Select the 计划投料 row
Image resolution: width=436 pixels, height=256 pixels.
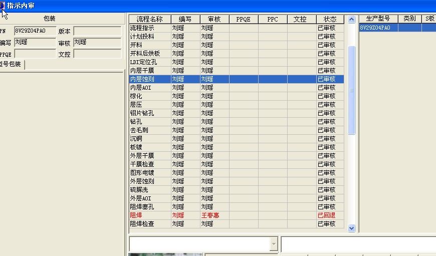(237, 37)
